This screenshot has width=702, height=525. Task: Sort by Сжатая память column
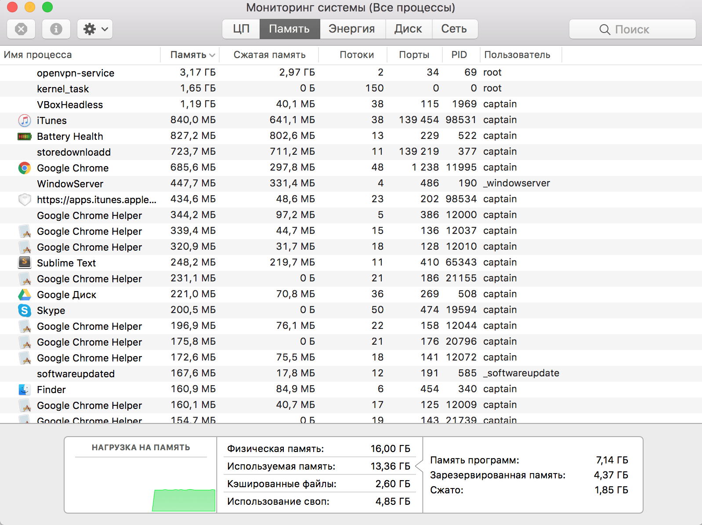coord(269,55)
